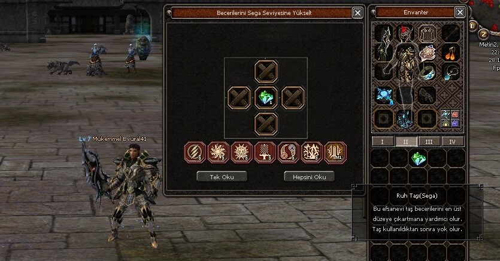The width and height of the screenshot is (500, 261).
Task: Switch to inventory page III tab
Action: point(429,142)
